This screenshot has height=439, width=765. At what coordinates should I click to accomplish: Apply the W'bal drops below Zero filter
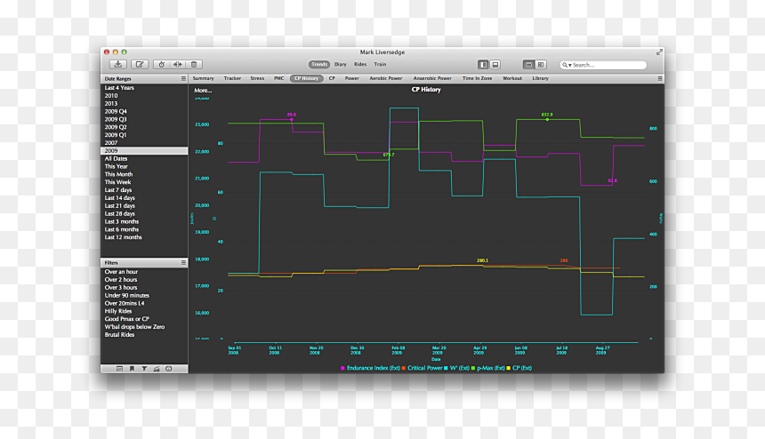tap(144, 327)
